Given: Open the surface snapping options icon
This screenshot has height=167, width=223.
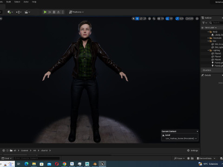Looking at the screenshot, I should [154, 19].
